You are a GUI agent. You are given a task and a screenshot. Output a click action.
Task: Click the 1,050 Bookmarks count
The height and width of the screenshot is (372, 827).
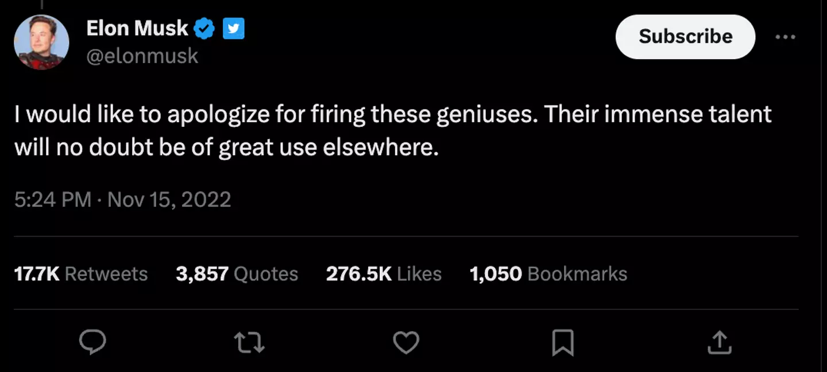click(548, 274)
